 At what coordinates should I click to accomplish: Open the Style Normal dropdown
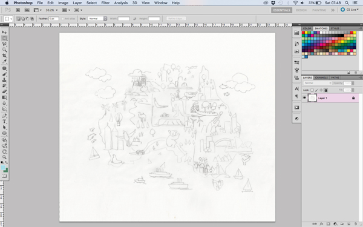(97, 19)
